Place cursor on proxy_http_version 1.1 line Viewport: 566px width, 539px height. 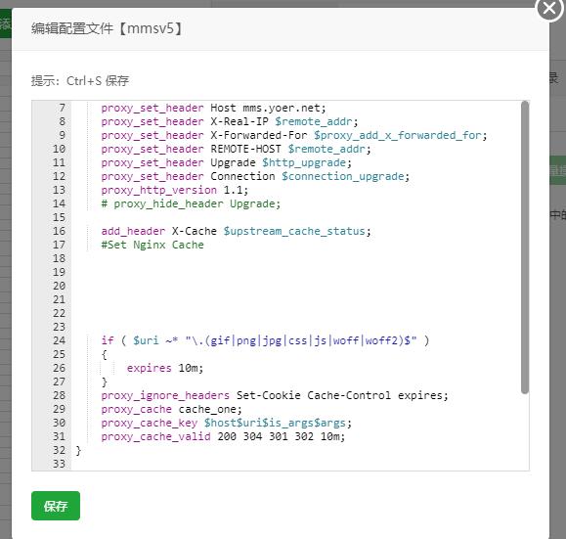click(175, 190)
